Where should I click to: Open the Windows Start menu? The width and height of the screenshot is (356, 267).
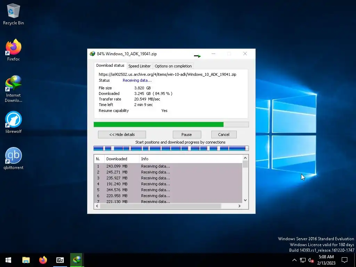coord(8,260)
